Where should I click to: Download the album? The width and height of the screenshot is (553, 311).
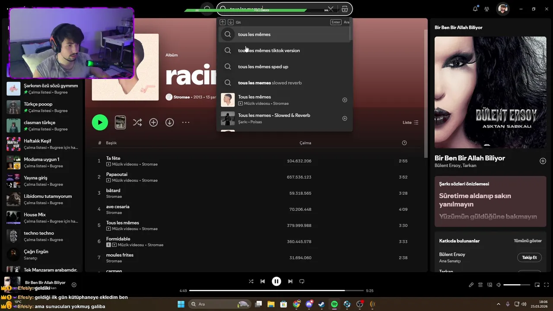[x=170, y=122]
